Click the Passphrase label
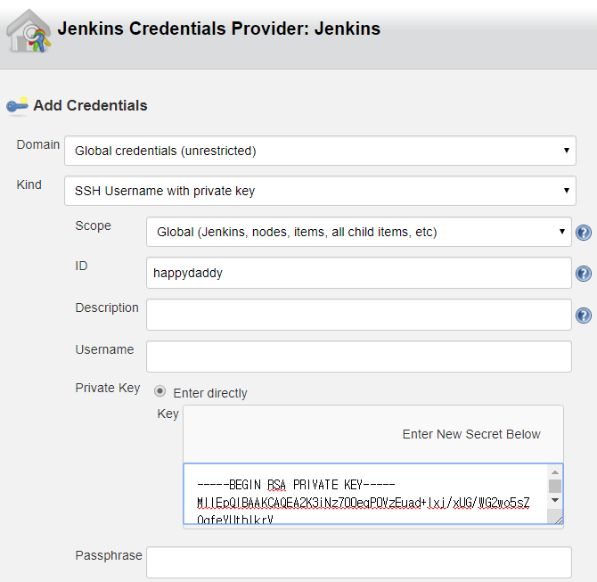 click(x=109, y=555)
